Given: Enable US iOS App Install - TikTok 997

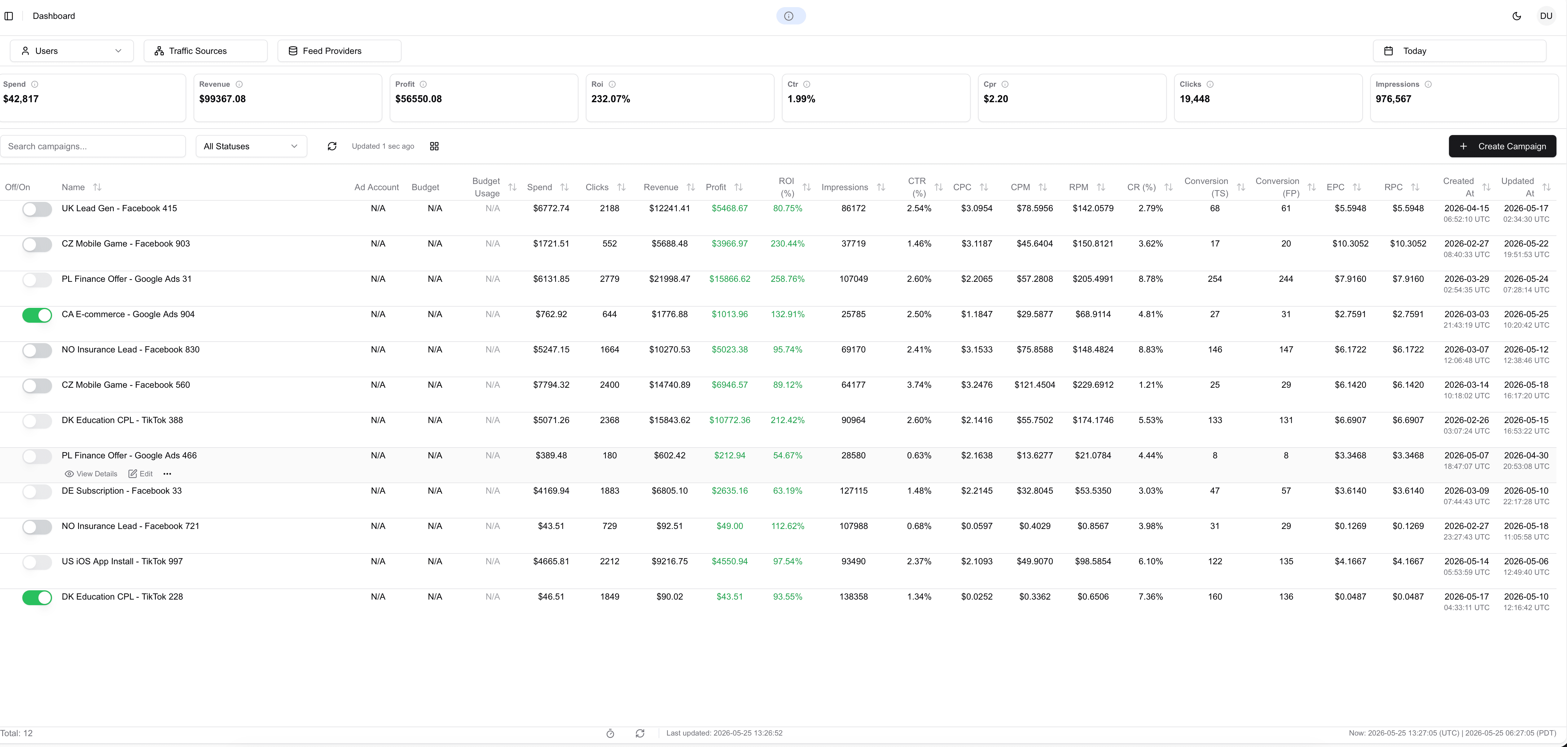Looking at the screenshot, I should click(x=37, y=562).
